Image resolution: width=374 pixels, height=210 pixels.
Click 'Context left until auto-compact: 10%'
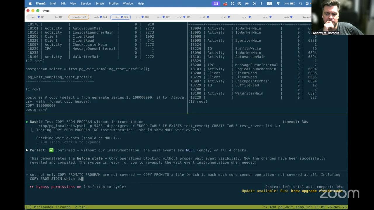304,187
